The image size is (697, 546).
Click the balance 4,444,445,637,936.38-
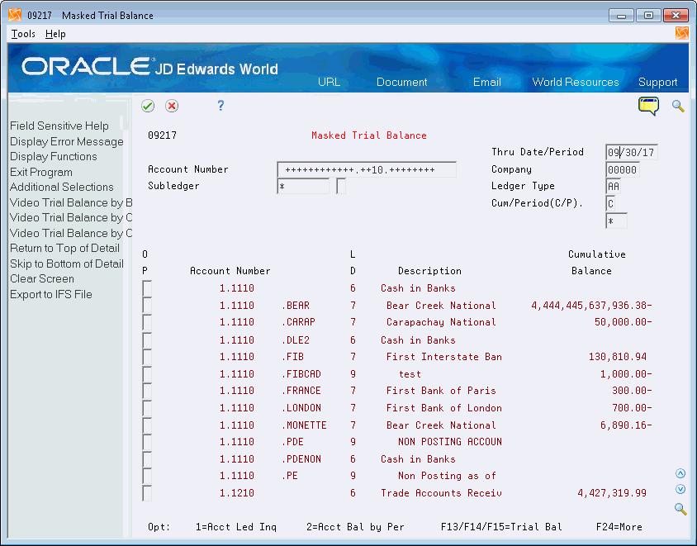tap(591, 306)
